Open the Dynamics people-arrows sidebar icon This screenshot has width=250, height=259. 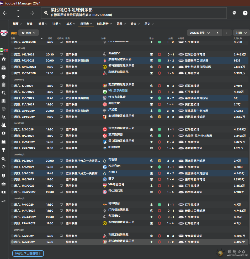coord(4,93)
